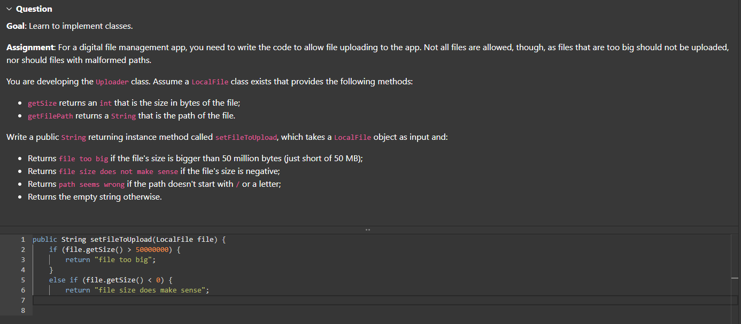Click "String" in the getFilePath bullet

(x=124, y=116)
